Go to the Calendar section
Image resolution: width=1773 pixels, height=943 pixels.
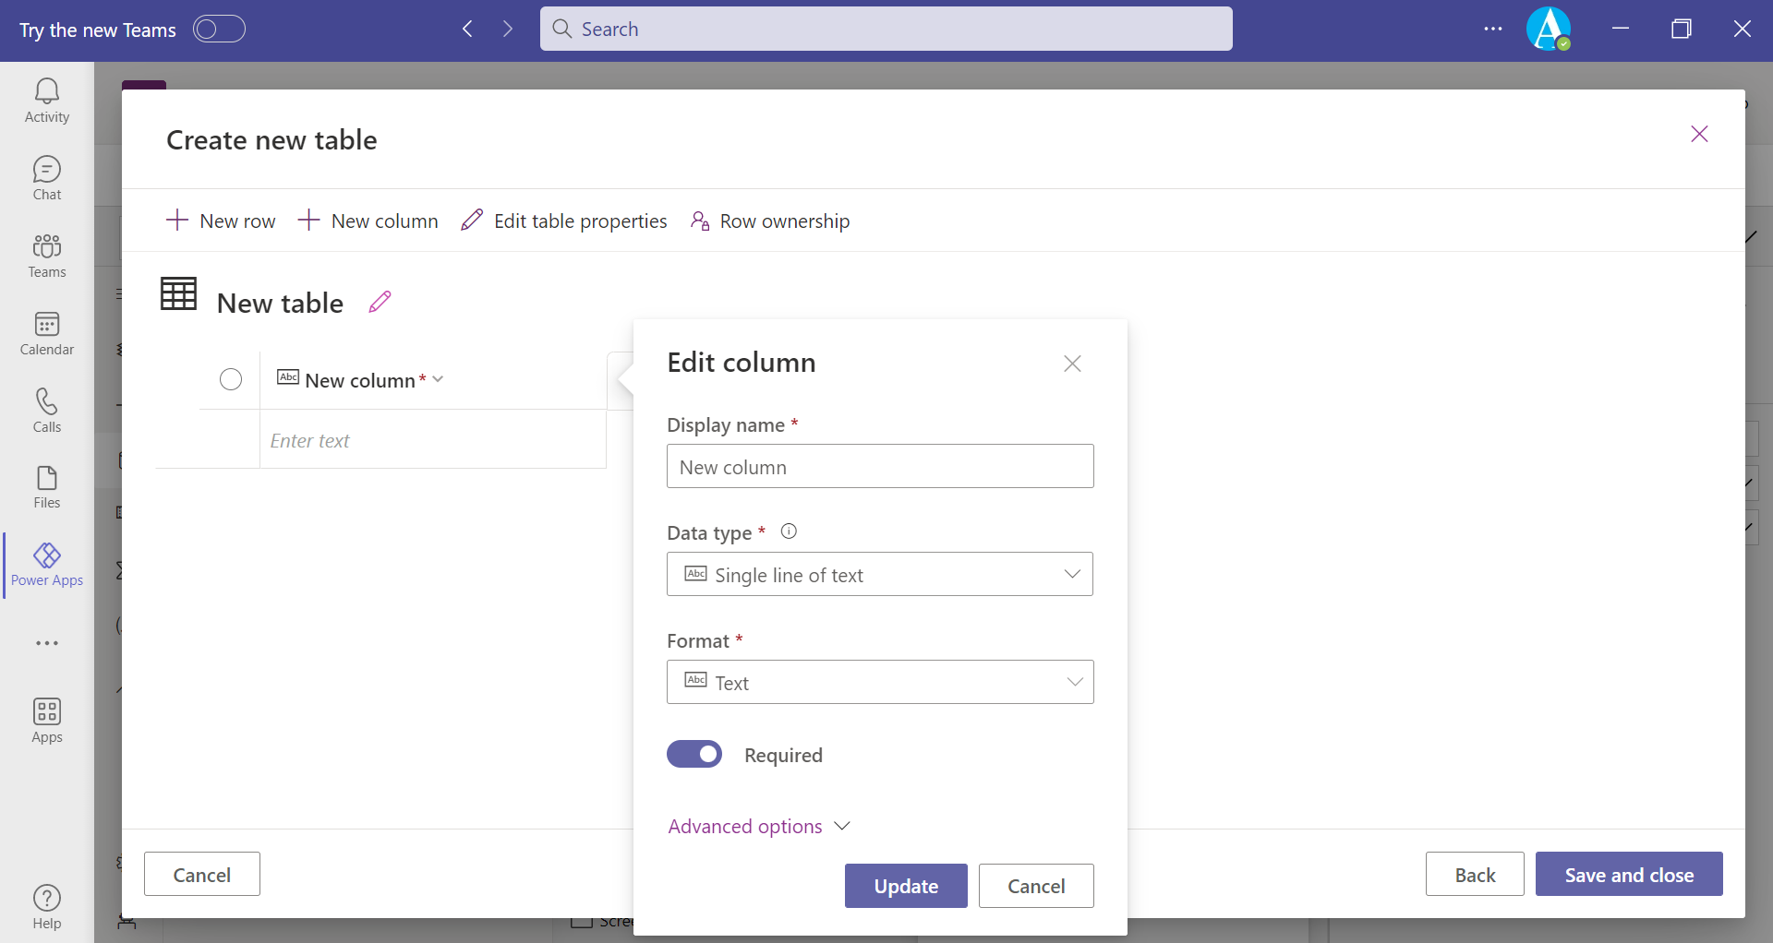47,333
